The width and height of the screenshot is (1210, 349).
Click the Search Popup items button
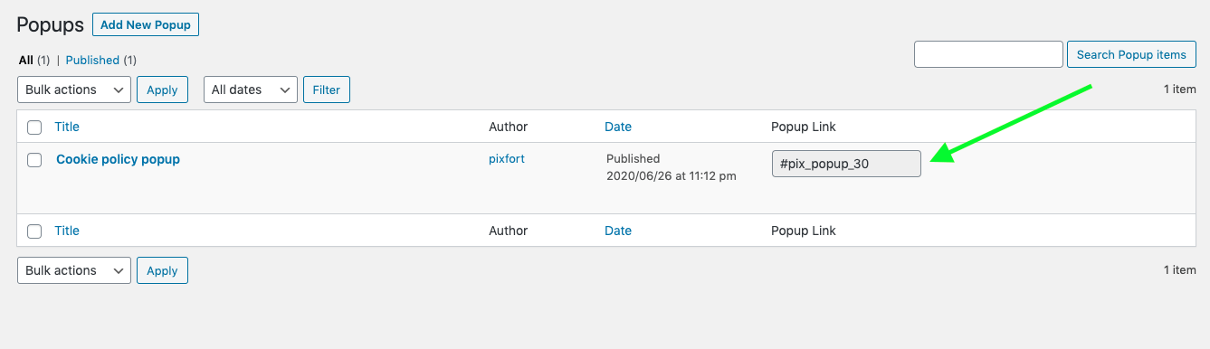tap(1131, 54)
